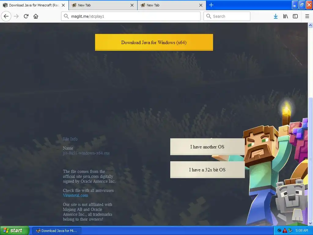Go back with the browser back arrow
The height and width of the screenshot is (235, 313).
tap(6, 16)
